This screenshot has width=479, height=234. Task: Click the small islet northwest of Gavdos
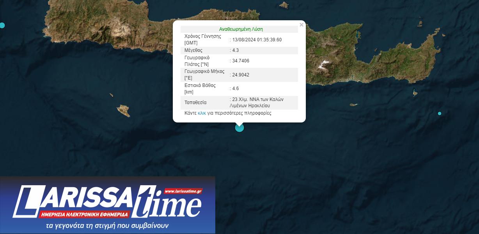[111, 95]
